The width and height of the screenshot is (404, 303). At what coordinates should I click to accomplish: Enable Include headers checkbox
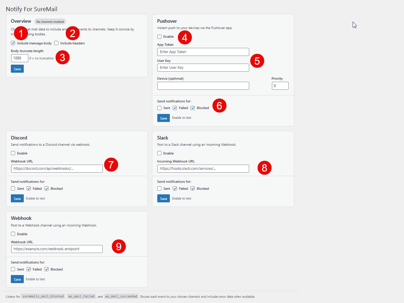[x=56, y=43]
